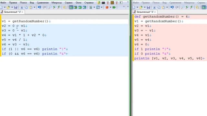Click line "v4 = v1 * 1 + v2 * 0" in left editor
Viewport: 207px width, 116px height.
24,35
